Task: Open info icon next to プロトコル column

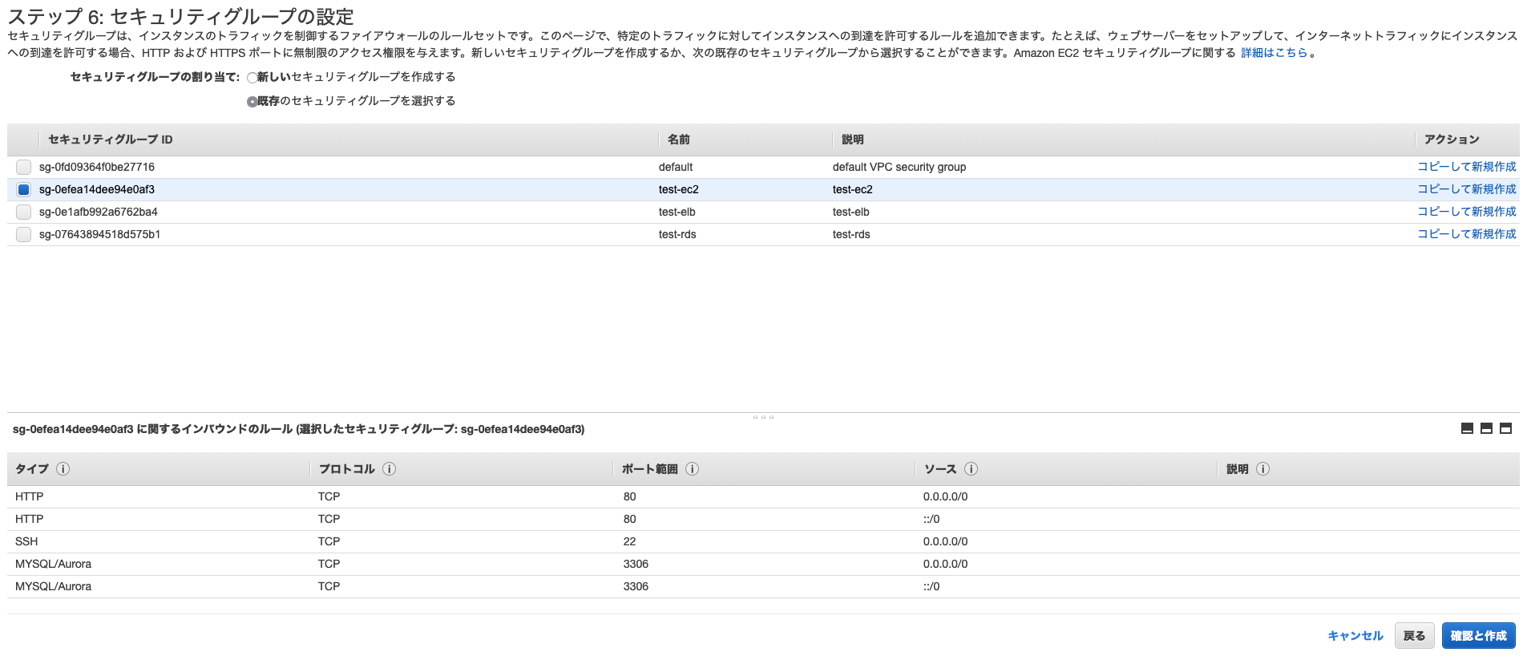Action: pos(389,469)
